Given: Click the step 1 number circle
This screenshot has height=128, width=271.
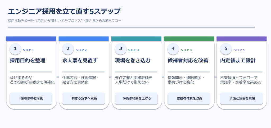Looking at the screenshot, I should [x=15, y=49].
